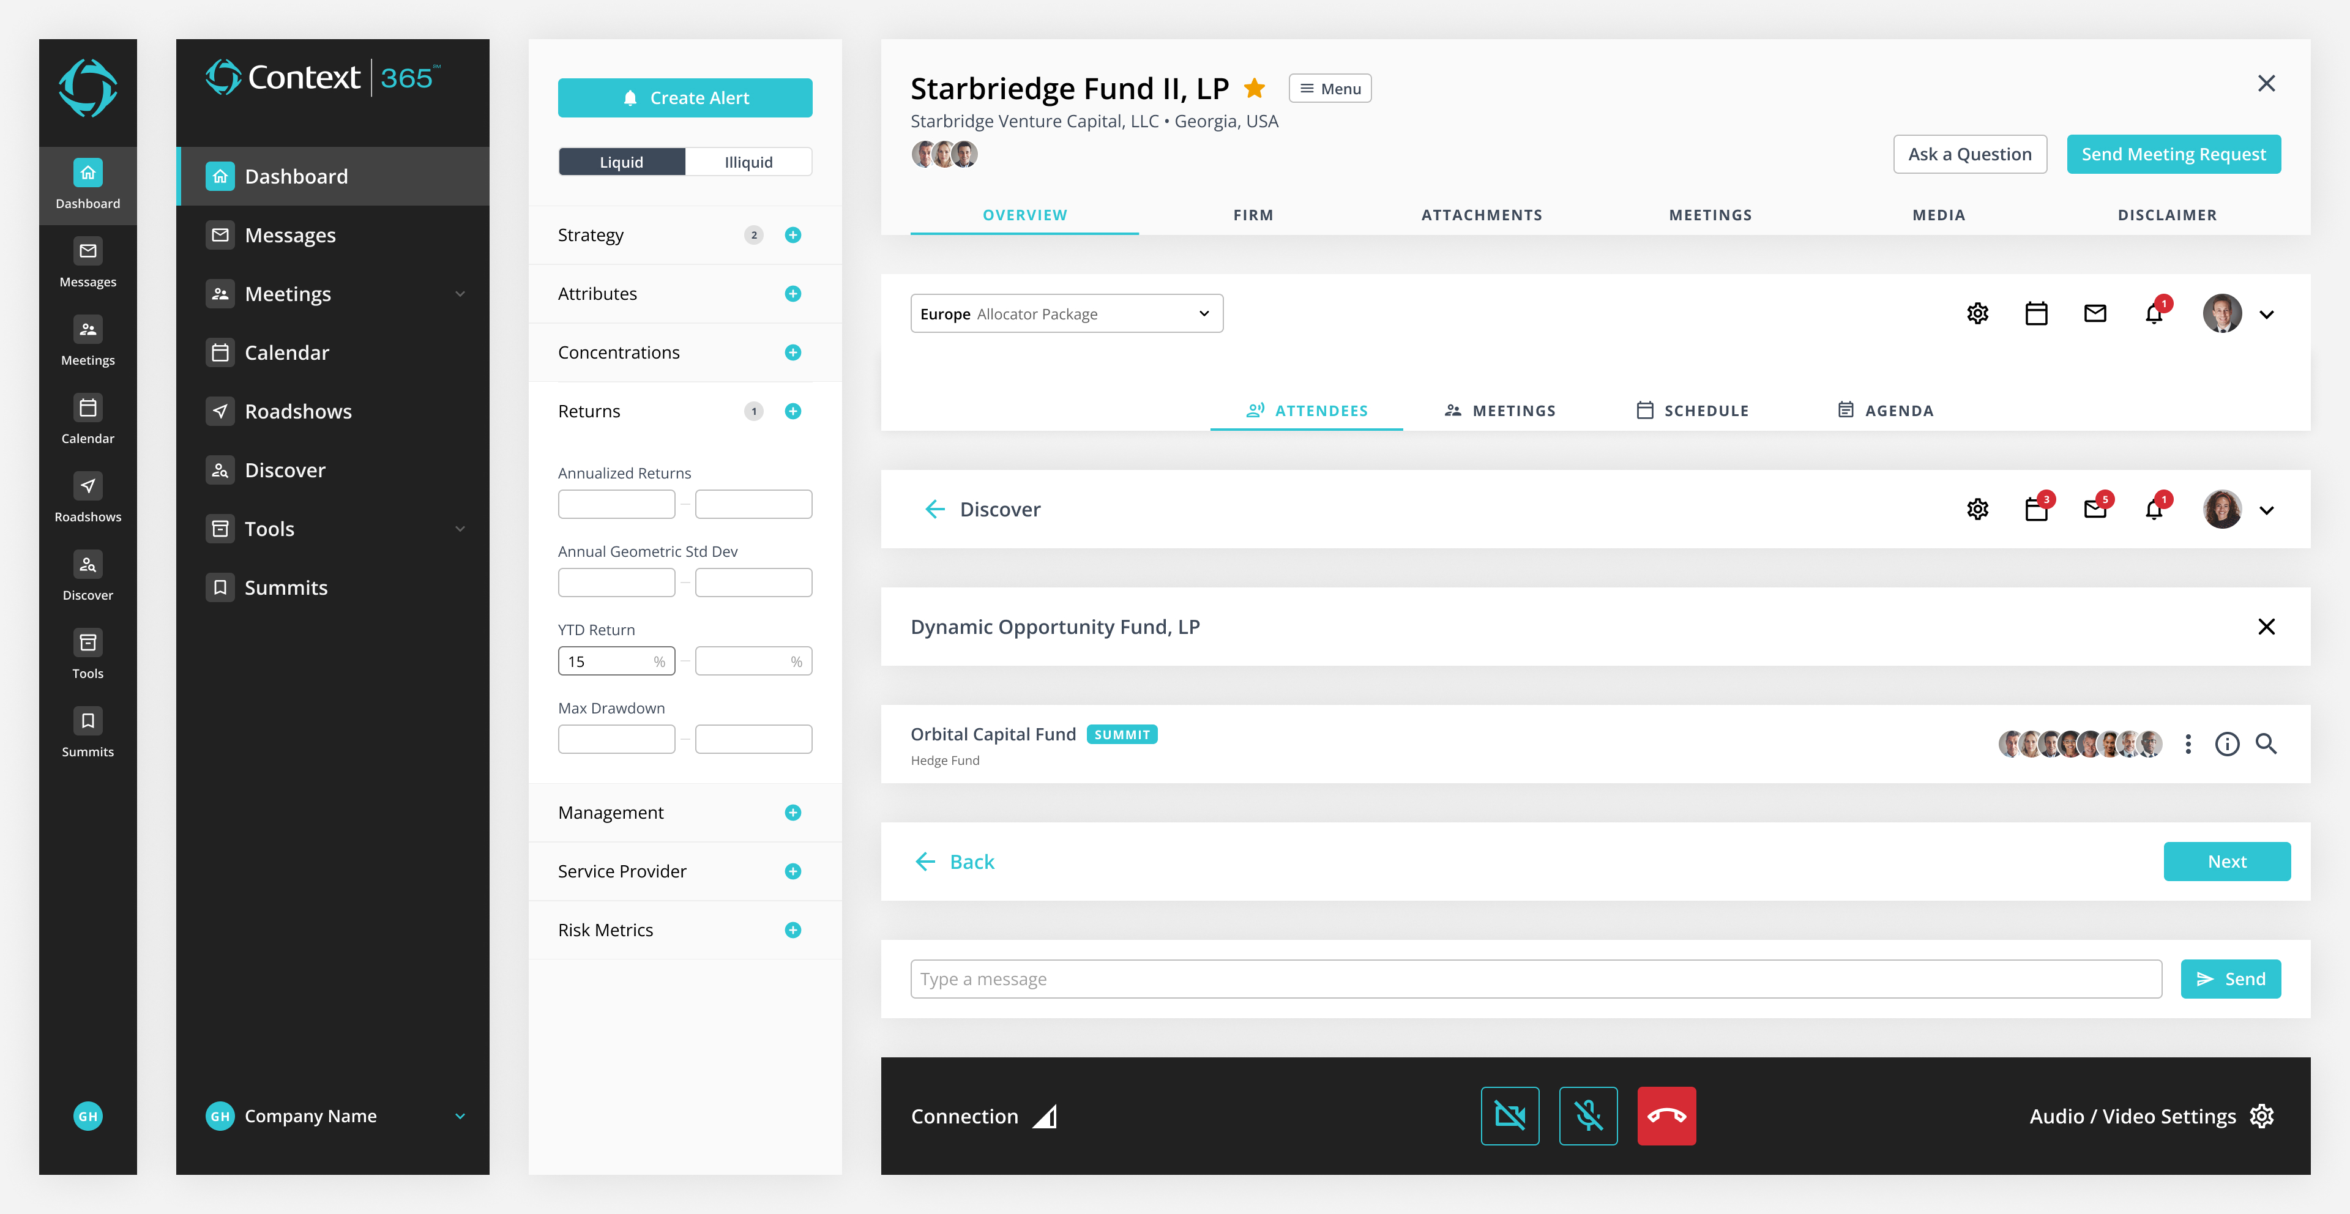Image resolution: width=2350 pixels, height=1214 pixels.
Task: Click the search magnifier on Orbital Capital Fund row
Action: pos(2266,744)
